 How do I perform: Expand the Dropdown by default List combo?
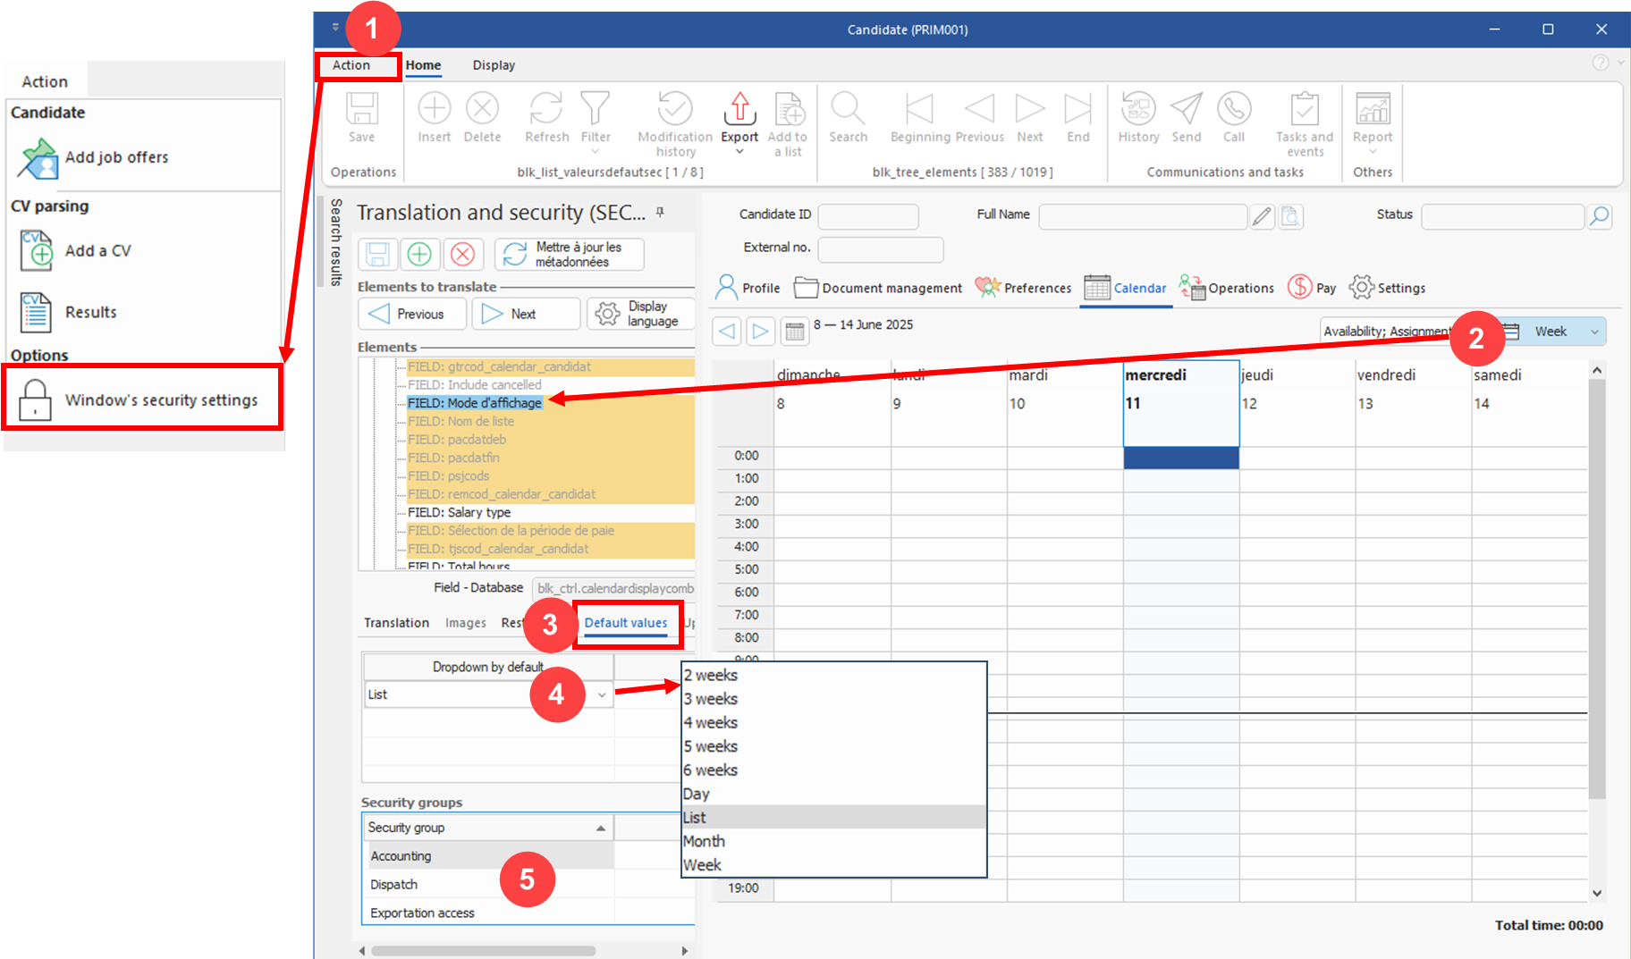click(x=602, y=694)
